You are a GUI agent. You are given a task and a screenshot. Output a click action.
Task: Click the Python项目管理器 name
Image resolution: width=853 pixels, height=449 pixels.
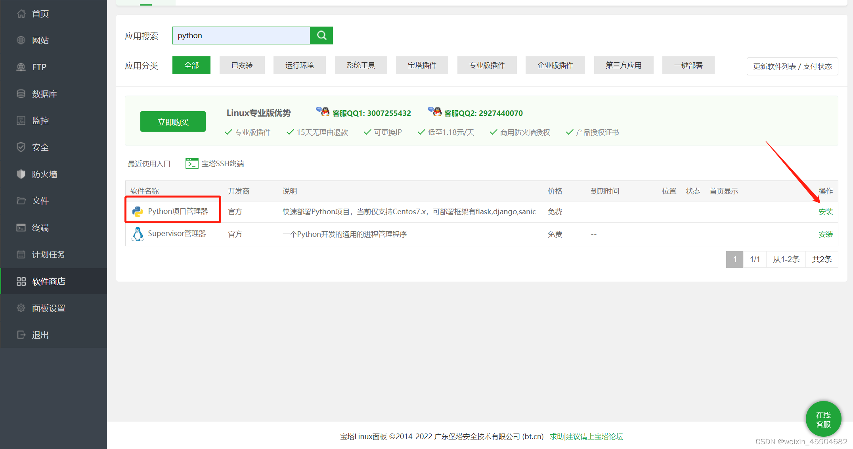point(178,211)
